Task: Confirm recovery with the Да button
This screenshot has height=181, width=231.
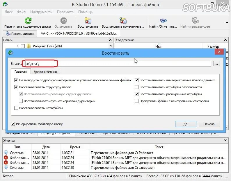Action: tap(186, 124)
